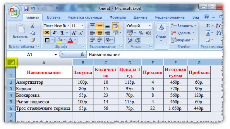The image size is (230, 129).
Task: Toggle underline formatting
Action: click(62, 33)
